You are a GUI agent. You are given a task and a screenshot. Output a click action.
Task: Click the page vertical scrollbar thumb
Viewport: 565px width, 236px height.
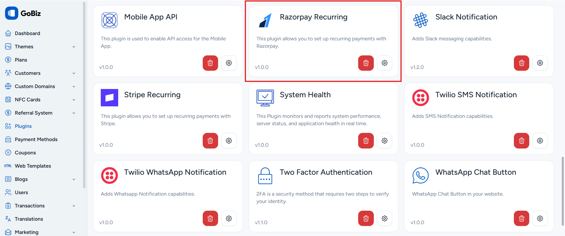tap(563, 191)
